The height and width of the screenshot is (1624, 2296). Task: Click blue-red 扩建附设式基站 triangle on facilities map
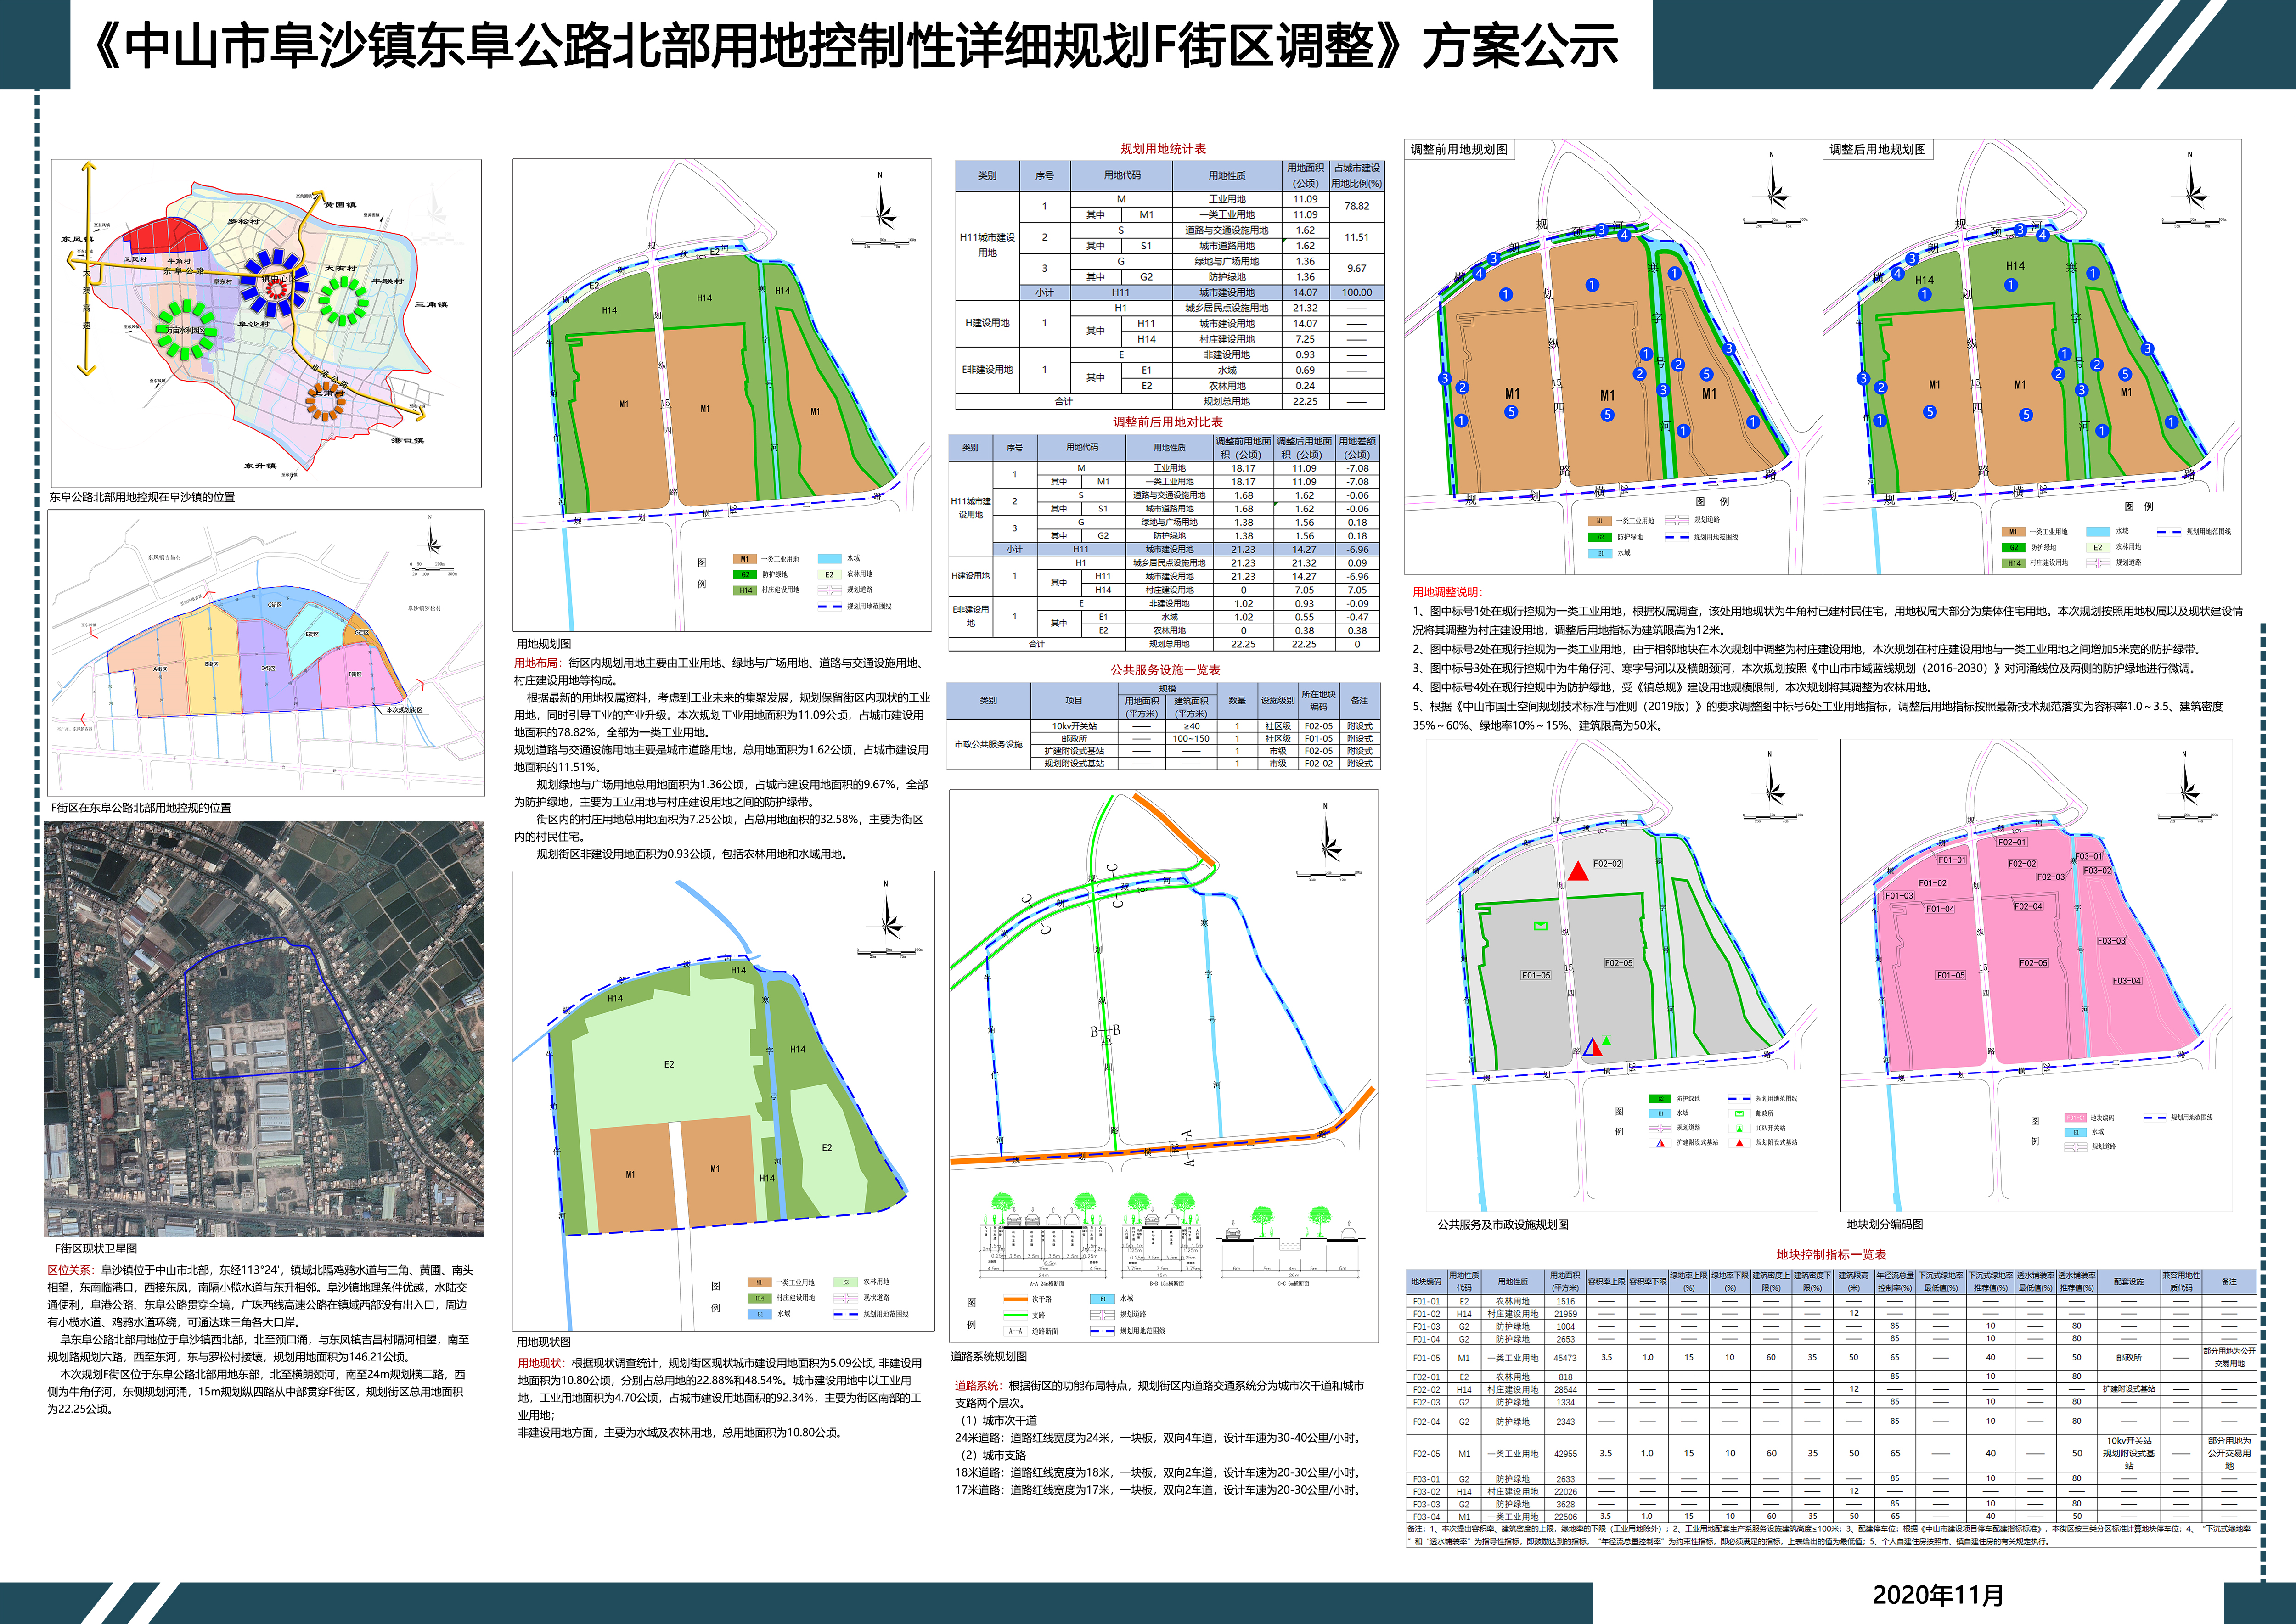(x=1592, y=1048)
